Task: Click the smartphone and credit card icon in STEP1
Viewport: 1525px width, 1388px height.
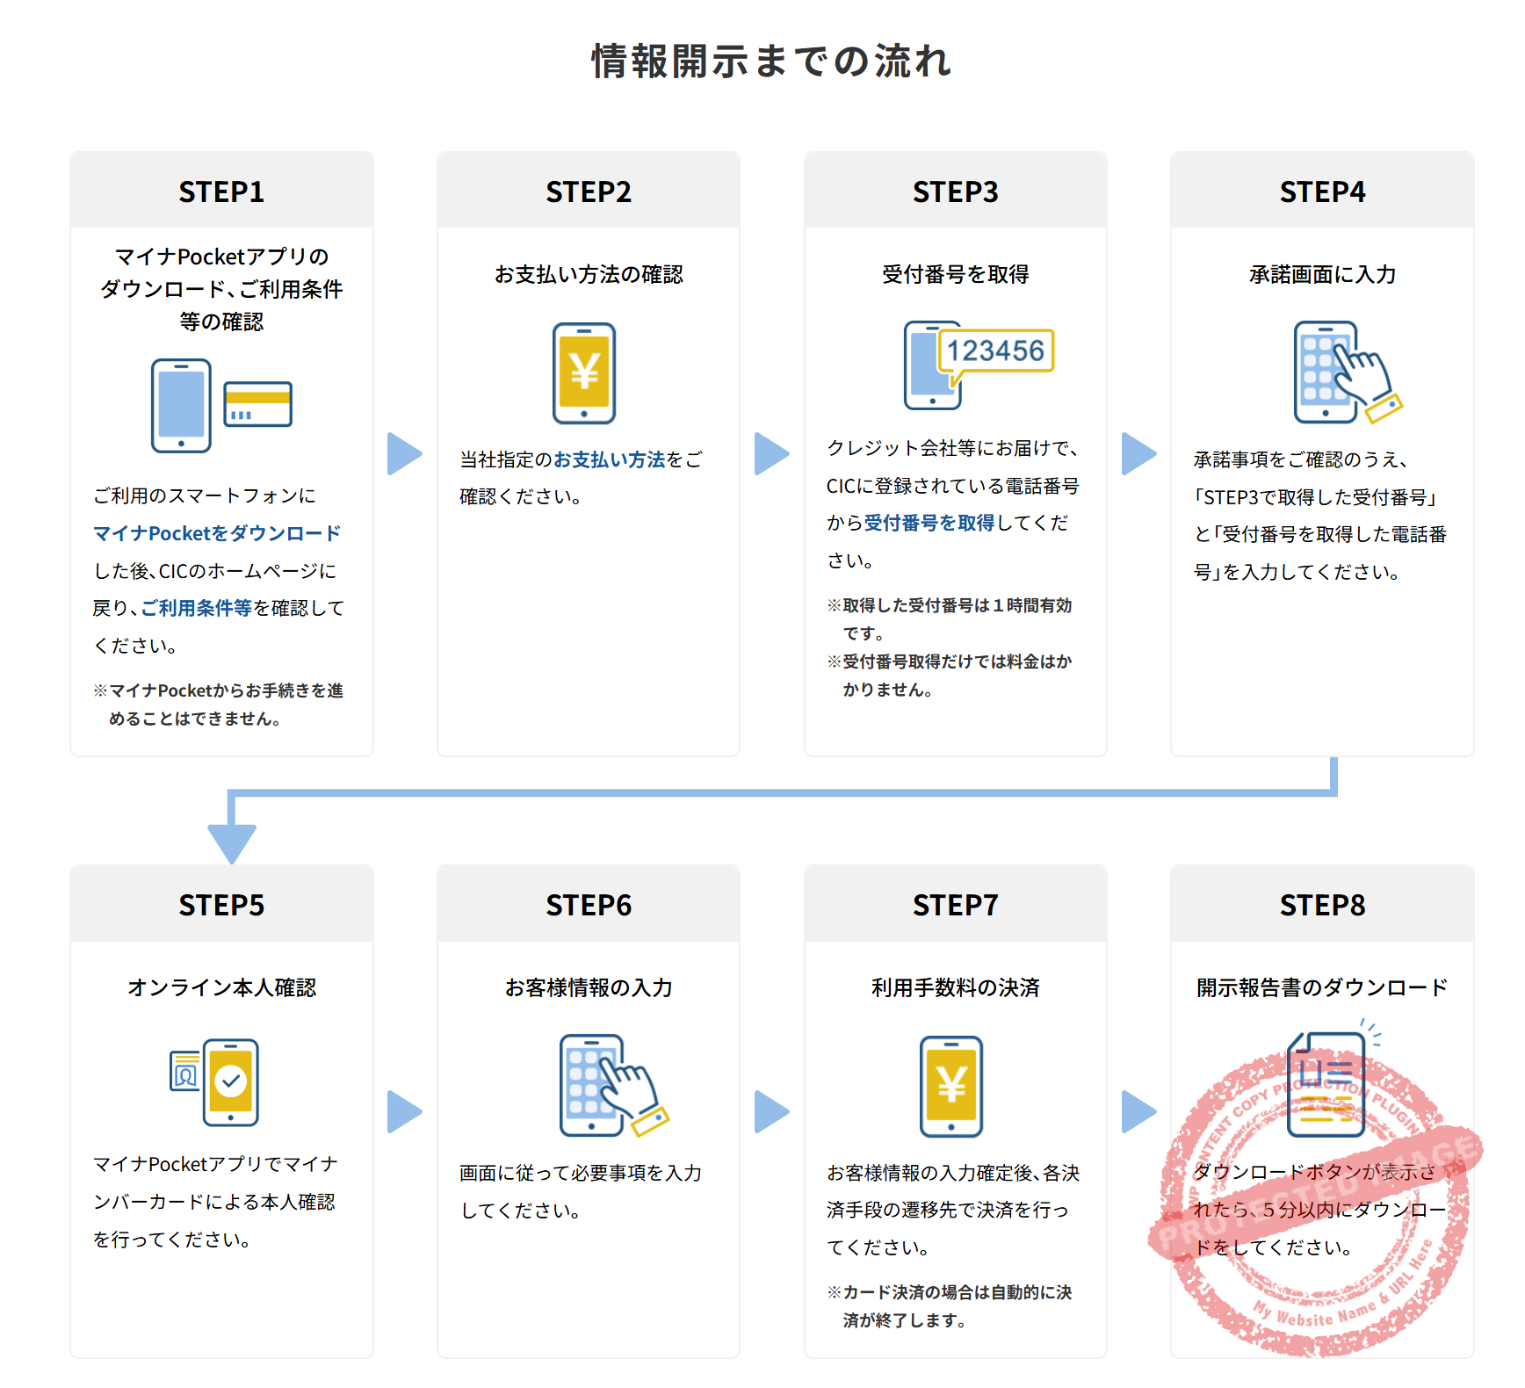Action: pos(221,404)
